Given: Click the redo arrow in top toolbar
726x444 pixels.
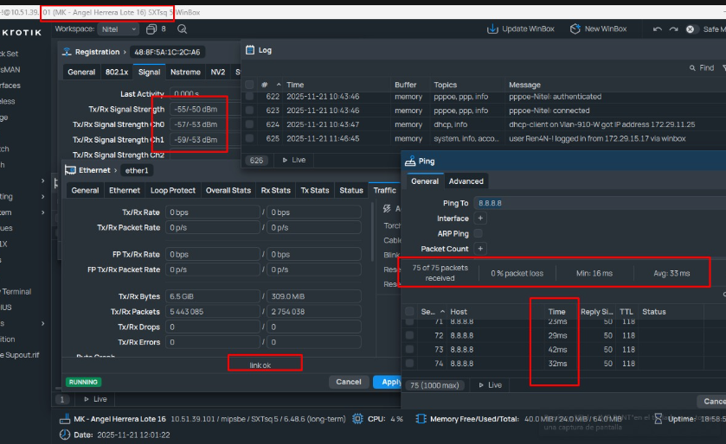Looking at the screenshot, I should 674,29.
